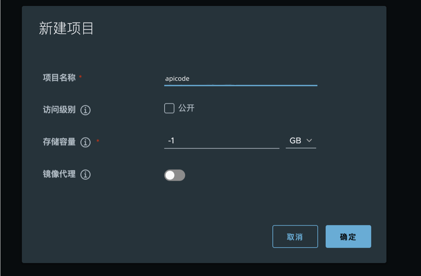Screen dimensions: 421x276
Task: Click the info icon beside 存储容量
Action: point(85,142)
